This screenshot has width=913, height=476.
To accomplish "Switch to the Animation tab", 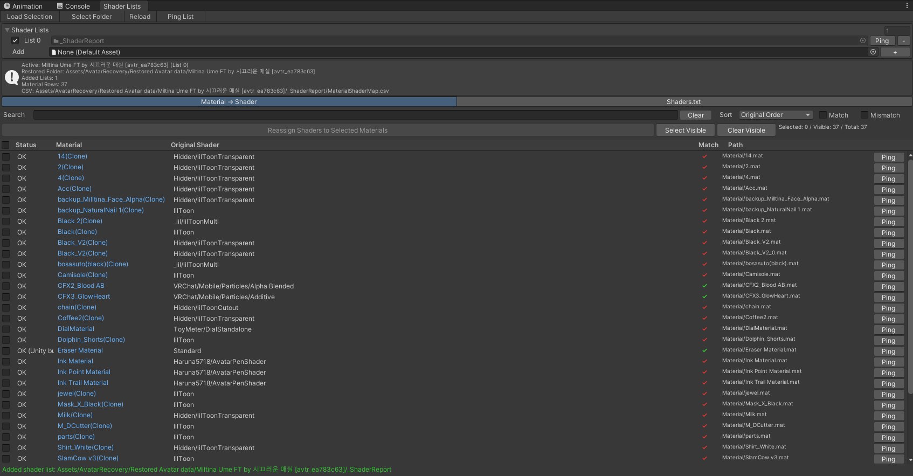I will tap(23, 6).
